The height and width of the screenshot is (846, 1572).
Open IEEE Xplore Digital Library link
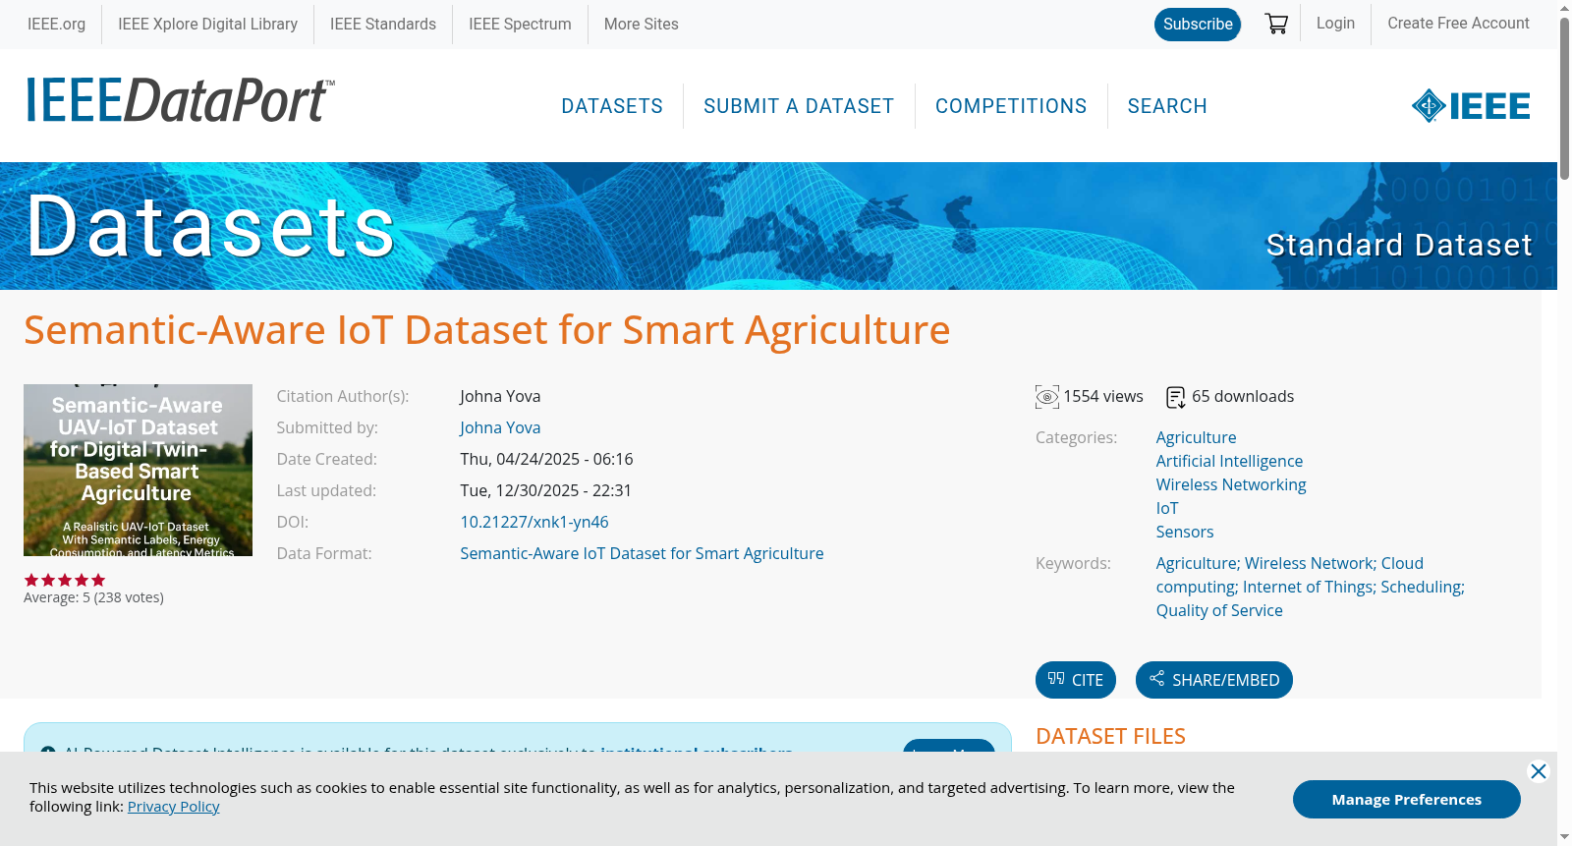[x=207, y=25]
